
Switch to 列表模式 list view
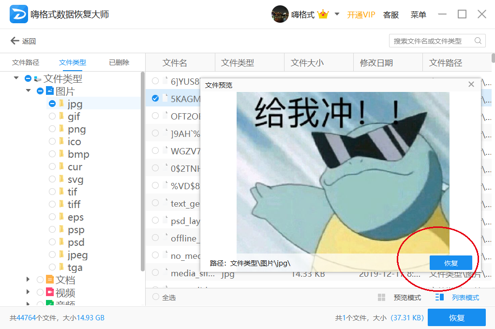click(457, 298)
